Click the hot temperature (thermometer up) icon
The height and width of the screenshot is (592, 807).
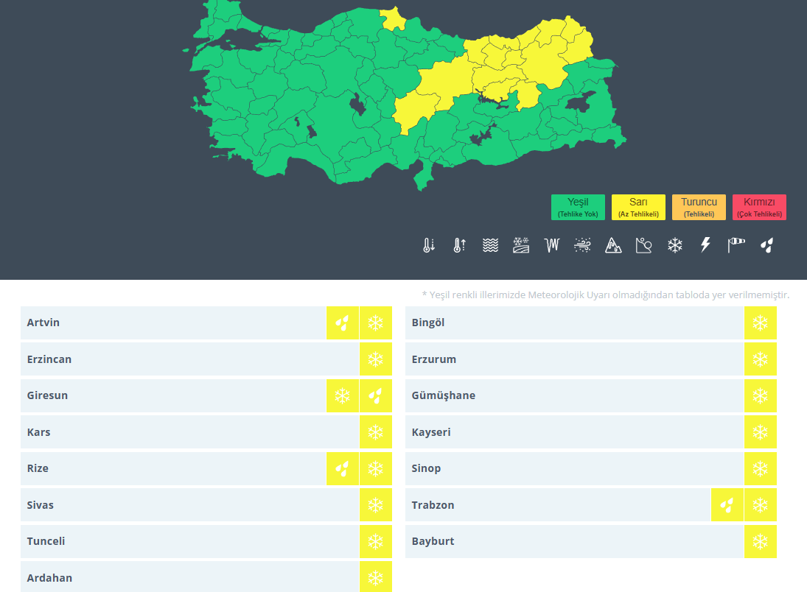[x=458, y=245]
